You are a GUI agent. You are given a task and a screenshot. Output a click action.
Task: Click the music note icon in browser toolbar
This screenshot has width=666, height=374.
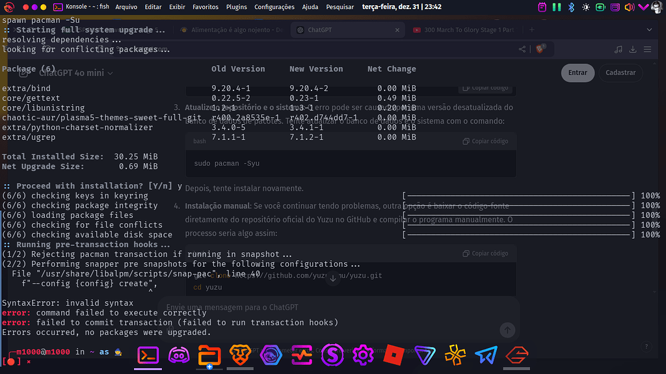(x=619, y=49)
